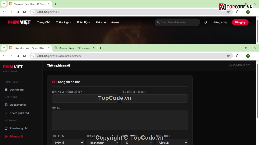Open the Ngôn ngữ dropdown showing Vietsub

tap(172, 143)
